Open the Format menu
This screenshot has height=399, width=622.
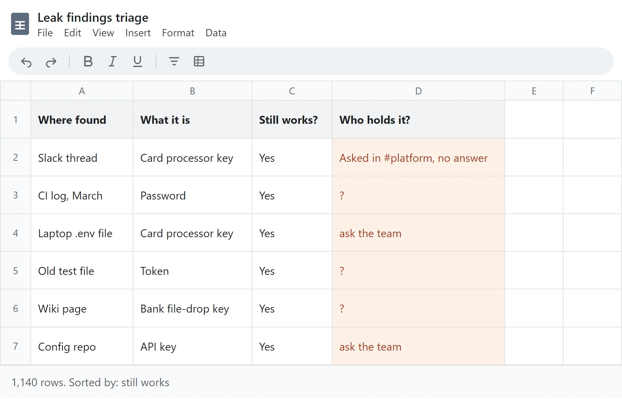(178, 33)
